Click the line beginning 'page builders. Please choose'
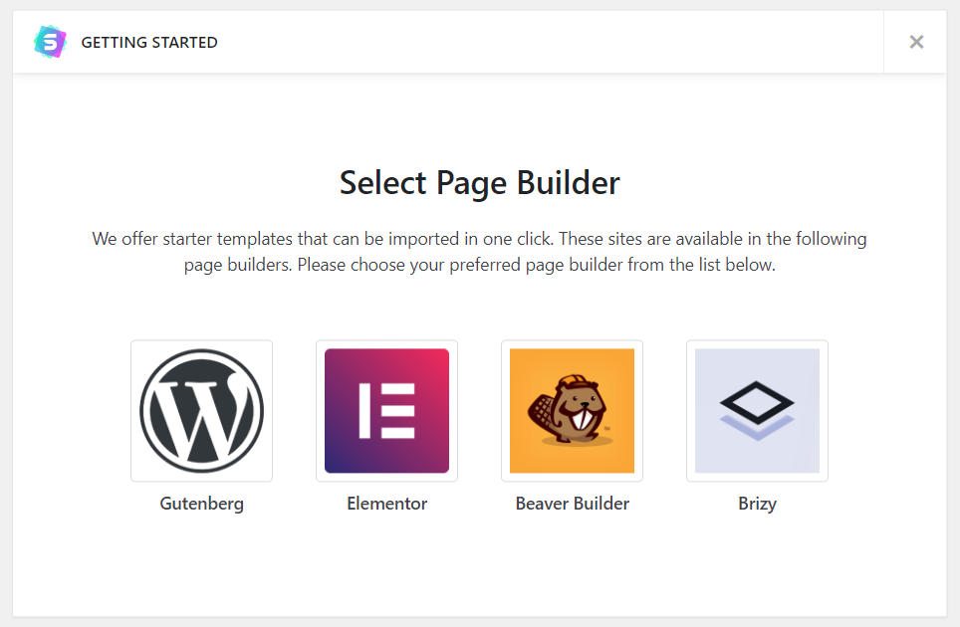 coord(479,265)
